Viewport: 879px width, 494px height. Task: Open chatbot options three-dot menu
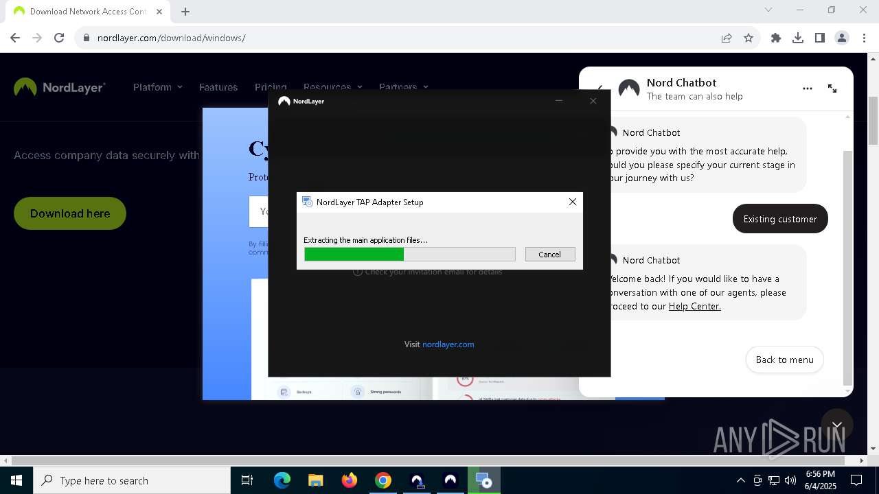pos(808,89)
